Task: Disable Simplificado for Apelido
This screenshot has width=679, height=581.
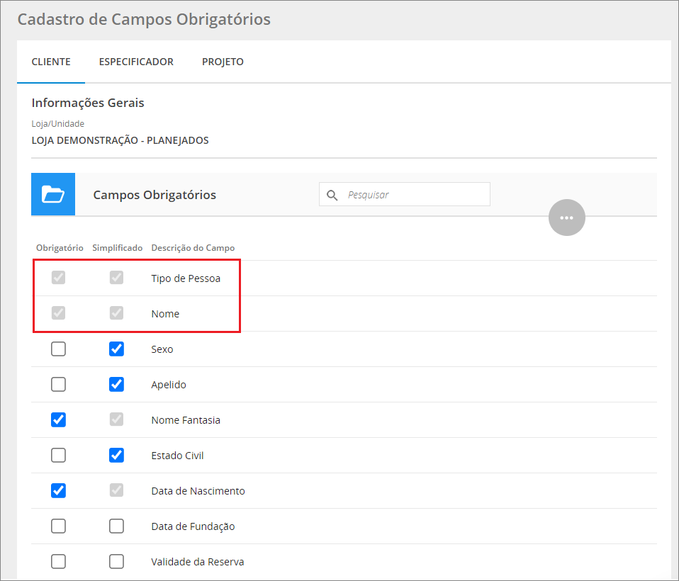Action: 117,384
